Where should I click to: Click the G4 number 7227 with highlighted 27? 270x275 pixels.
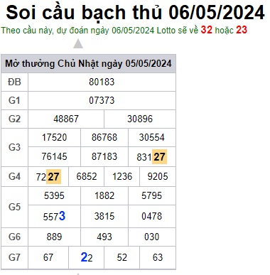pos(48,177)
